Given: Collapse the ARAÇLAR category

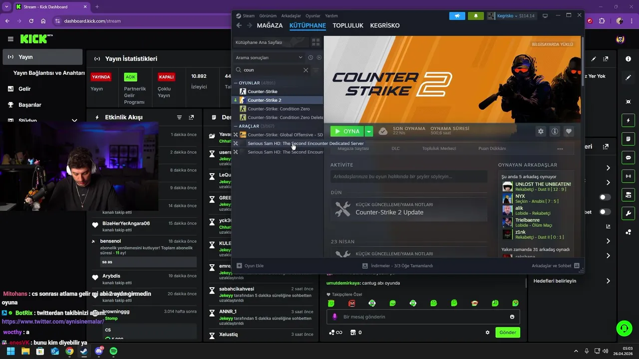Looking at the screenshot, I should point(235,126).
